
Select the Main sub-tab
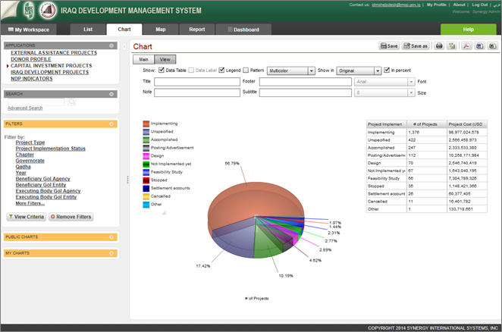pos(143,60)
